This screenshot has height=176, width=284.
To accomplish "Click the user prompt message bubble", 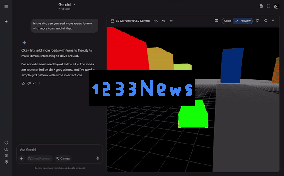I will tap(64, 26).
